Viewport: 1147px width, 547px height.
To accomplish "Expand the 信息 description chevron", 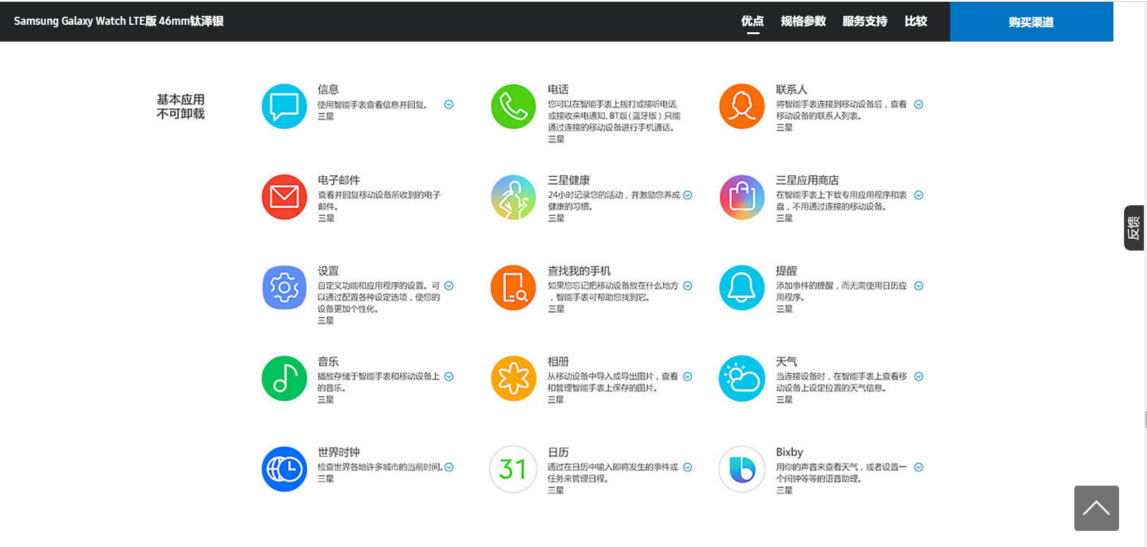I will pyautogui.click(x=449, y=104).
